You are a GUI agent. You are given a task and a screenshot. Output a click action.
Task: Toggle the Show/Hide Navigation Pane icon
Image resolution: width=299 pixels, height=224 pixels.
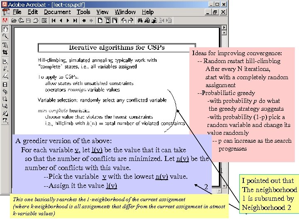tap(44, 20)
